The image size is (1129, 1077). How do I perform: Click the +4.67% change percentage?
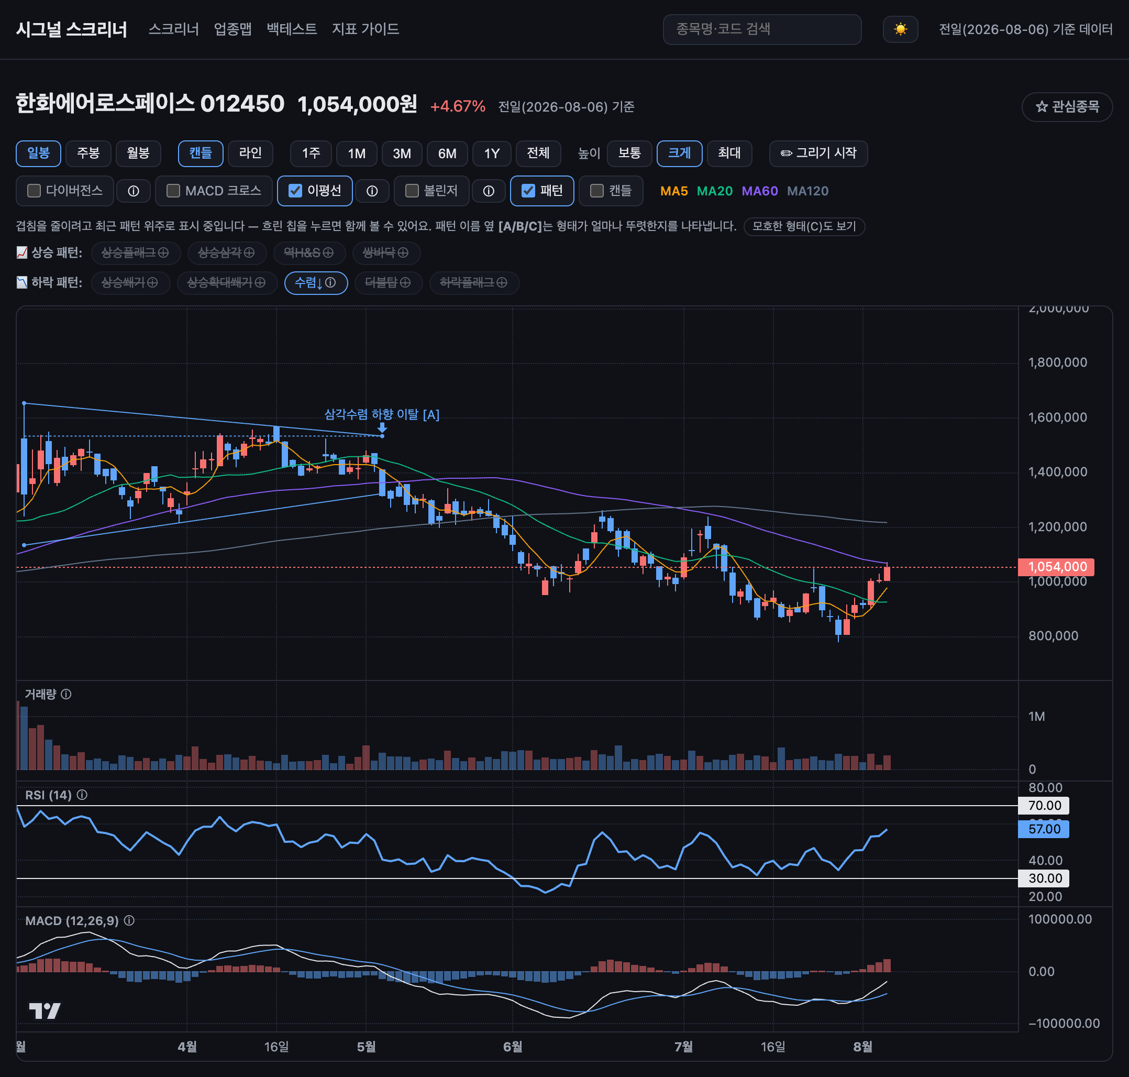(458, 107)
